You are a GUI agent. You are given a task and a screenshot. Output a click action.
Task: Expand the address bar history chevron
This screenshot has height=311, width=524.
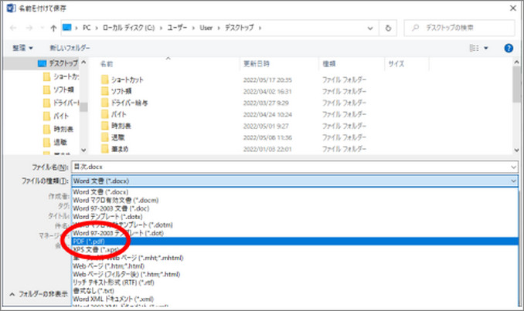coord(370,29)
